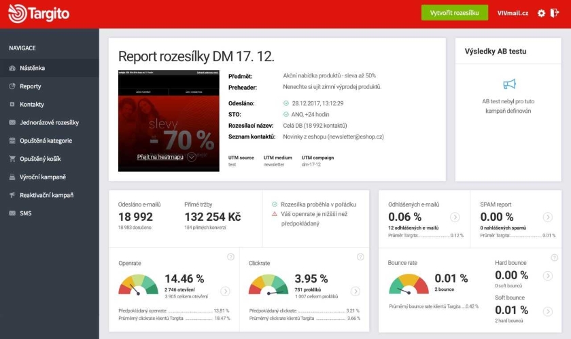
Task: Click the UTM campaign value dm-17-12
Action: 311,164
